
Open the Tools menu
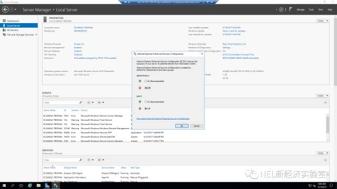point(311,9)
